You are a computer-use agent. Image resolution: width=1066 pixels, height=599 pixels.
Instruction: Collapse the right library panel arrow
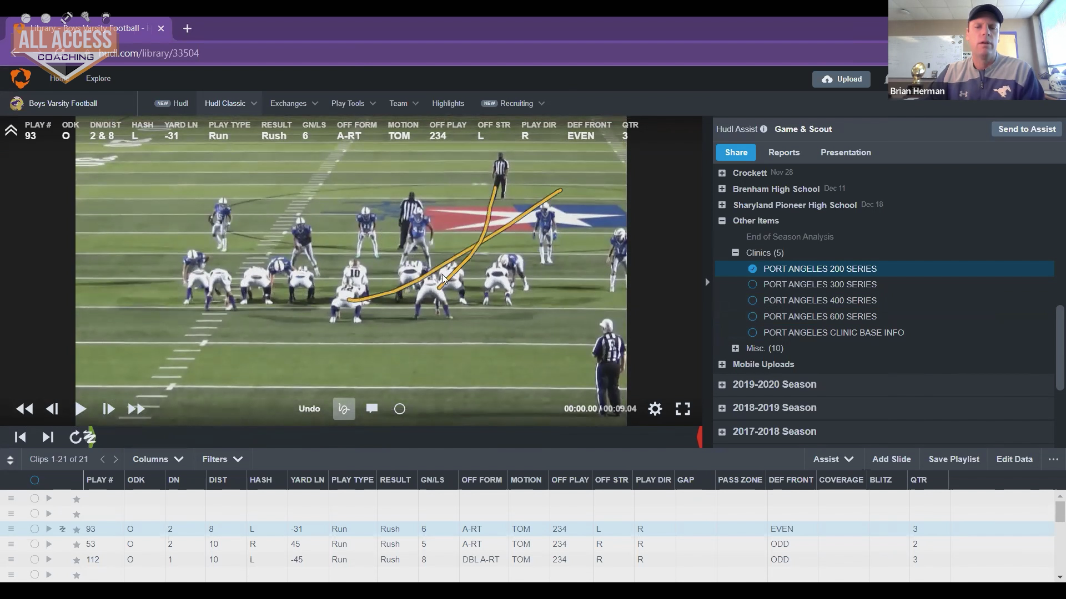coord(707,282)
